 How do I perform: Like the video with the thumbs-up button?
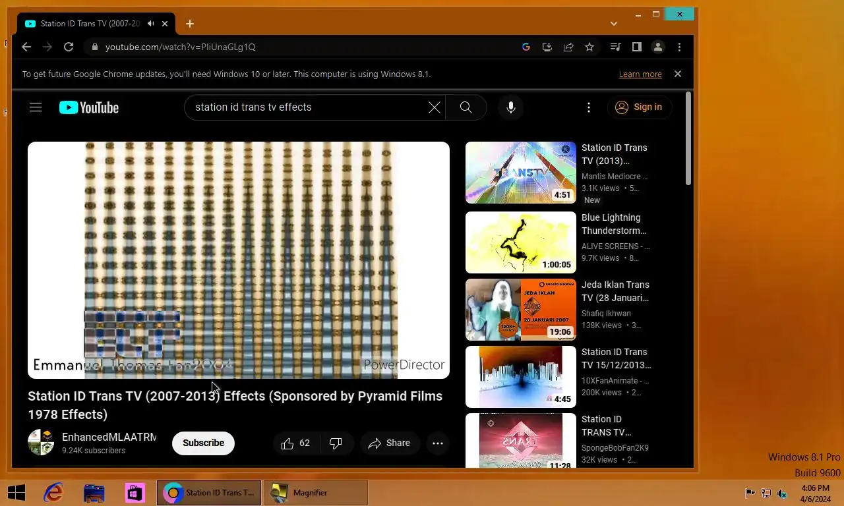295,443
